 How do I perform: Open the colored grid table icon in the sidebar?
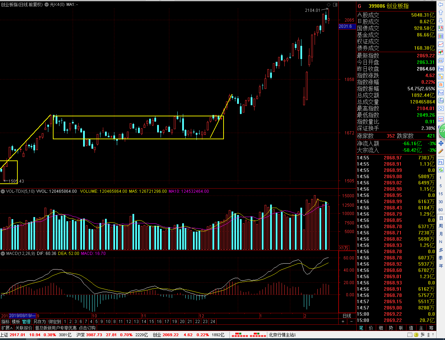[x=440, y=36]
